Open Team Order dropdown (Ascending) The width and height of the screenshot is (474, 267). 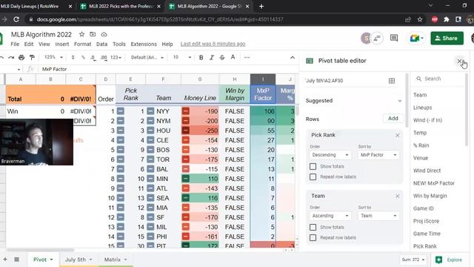click(330, 216)
